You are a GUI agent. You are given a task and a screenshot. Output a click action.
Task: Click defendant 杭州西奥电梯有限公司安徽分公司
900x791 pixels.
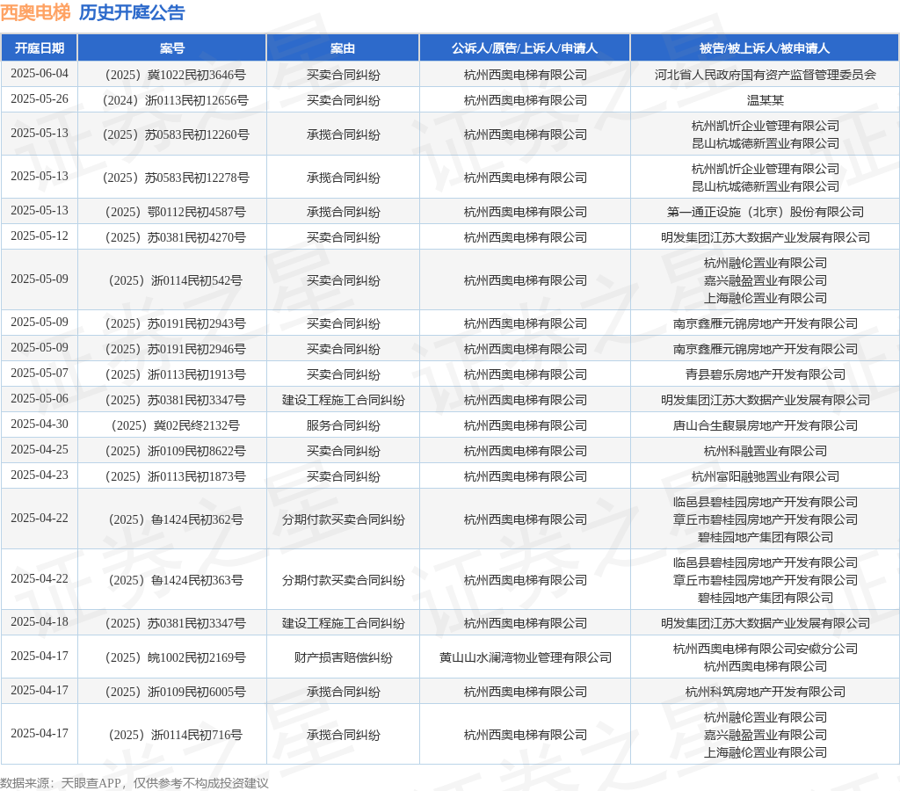[766, 649]
